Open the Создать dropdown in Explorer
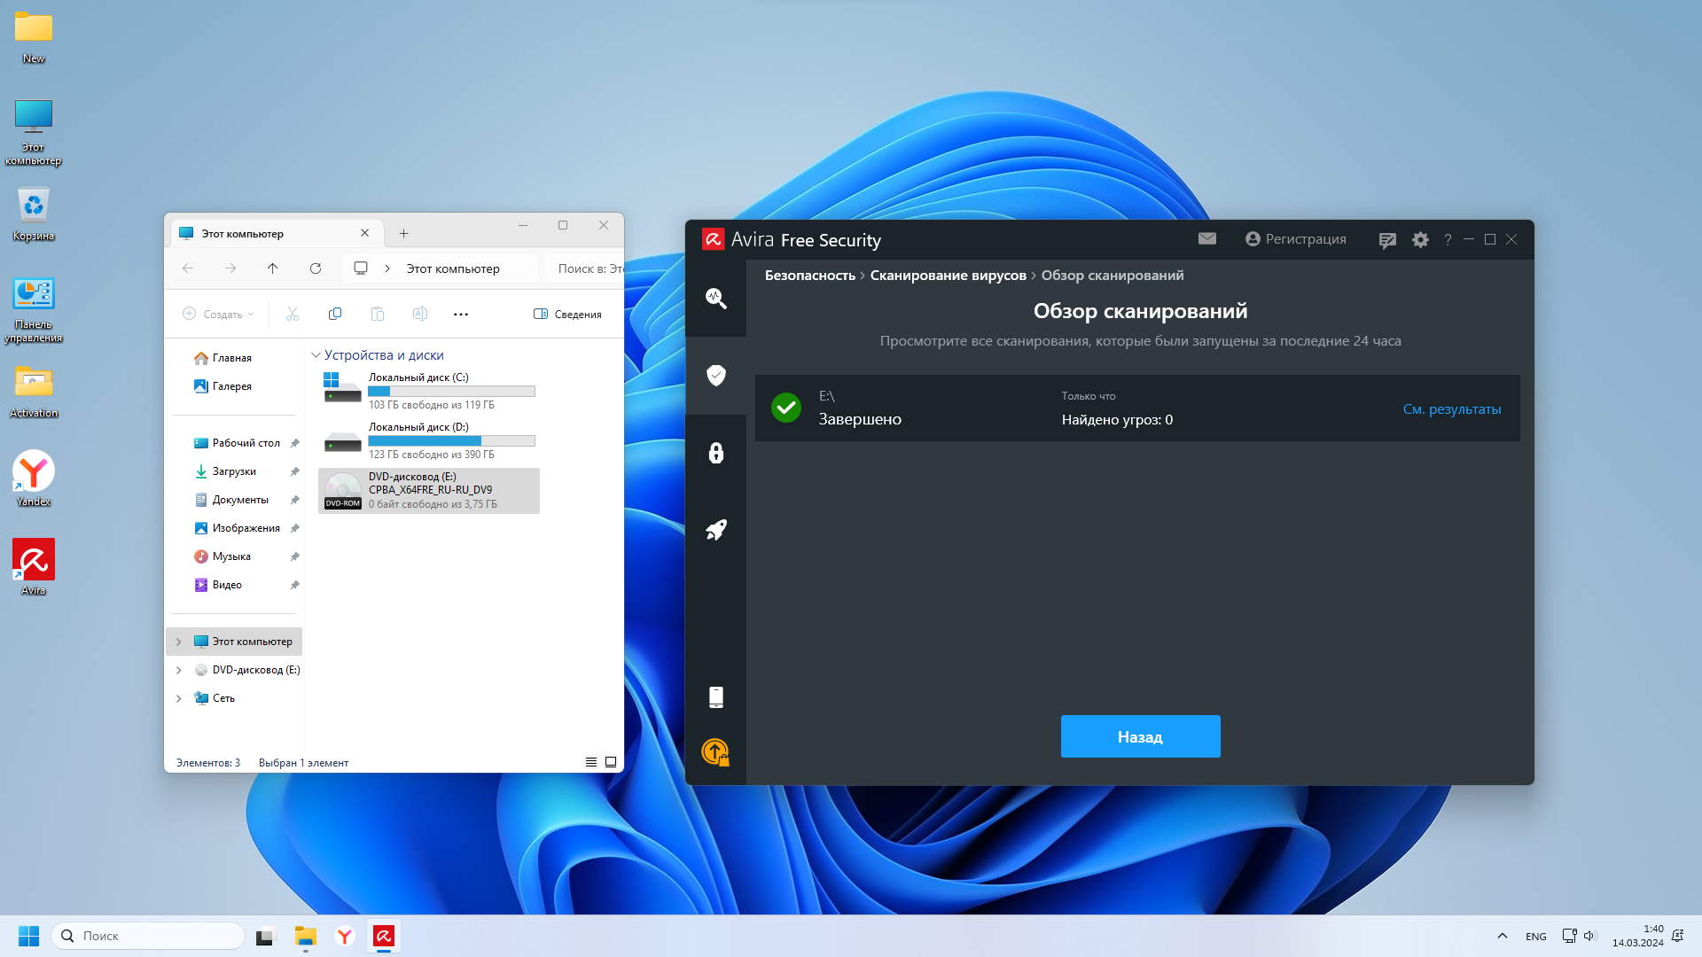The height and width of the screenshot is (957, 1702). coord(219,315)
